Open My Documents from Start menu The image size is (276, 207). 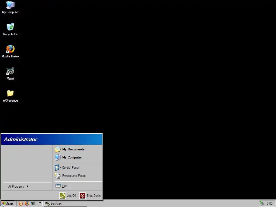[78, 149]
